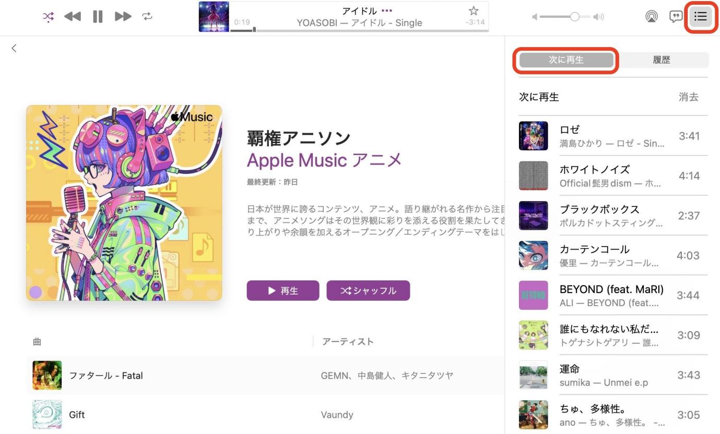Click artist GEMN、中島健人、キタニタツヤ
This screenshot has width=720, height=434.
point(387,376)
